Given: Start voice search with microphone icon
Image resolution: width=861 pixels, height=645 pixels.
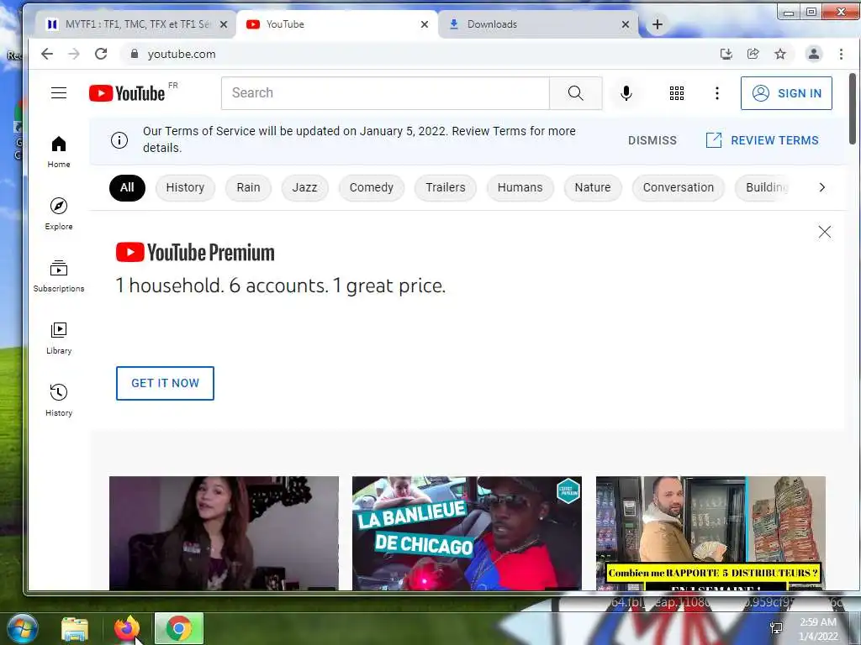Looking at the screenshot, I should (x=626, y=93).
